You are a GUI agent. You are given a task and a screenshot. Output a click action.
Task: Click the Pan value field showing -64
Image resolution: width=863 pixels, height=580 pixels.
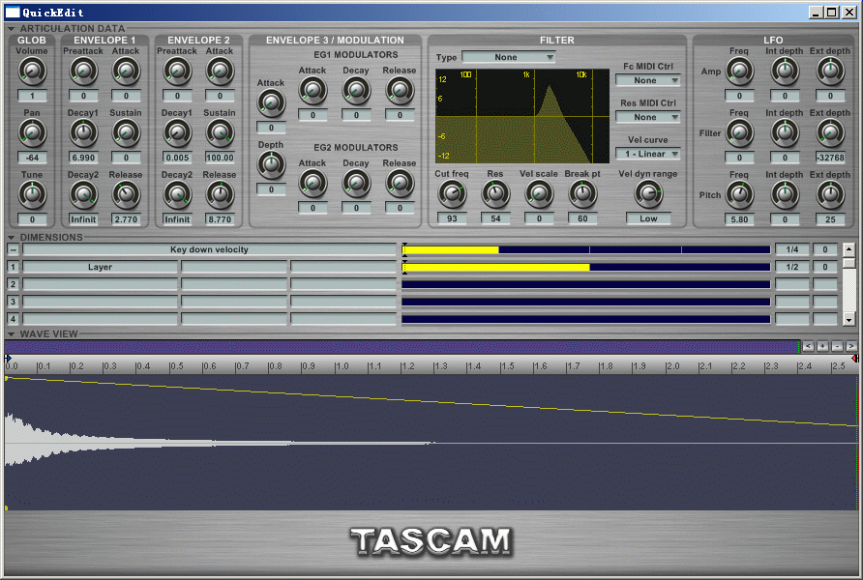32,158
